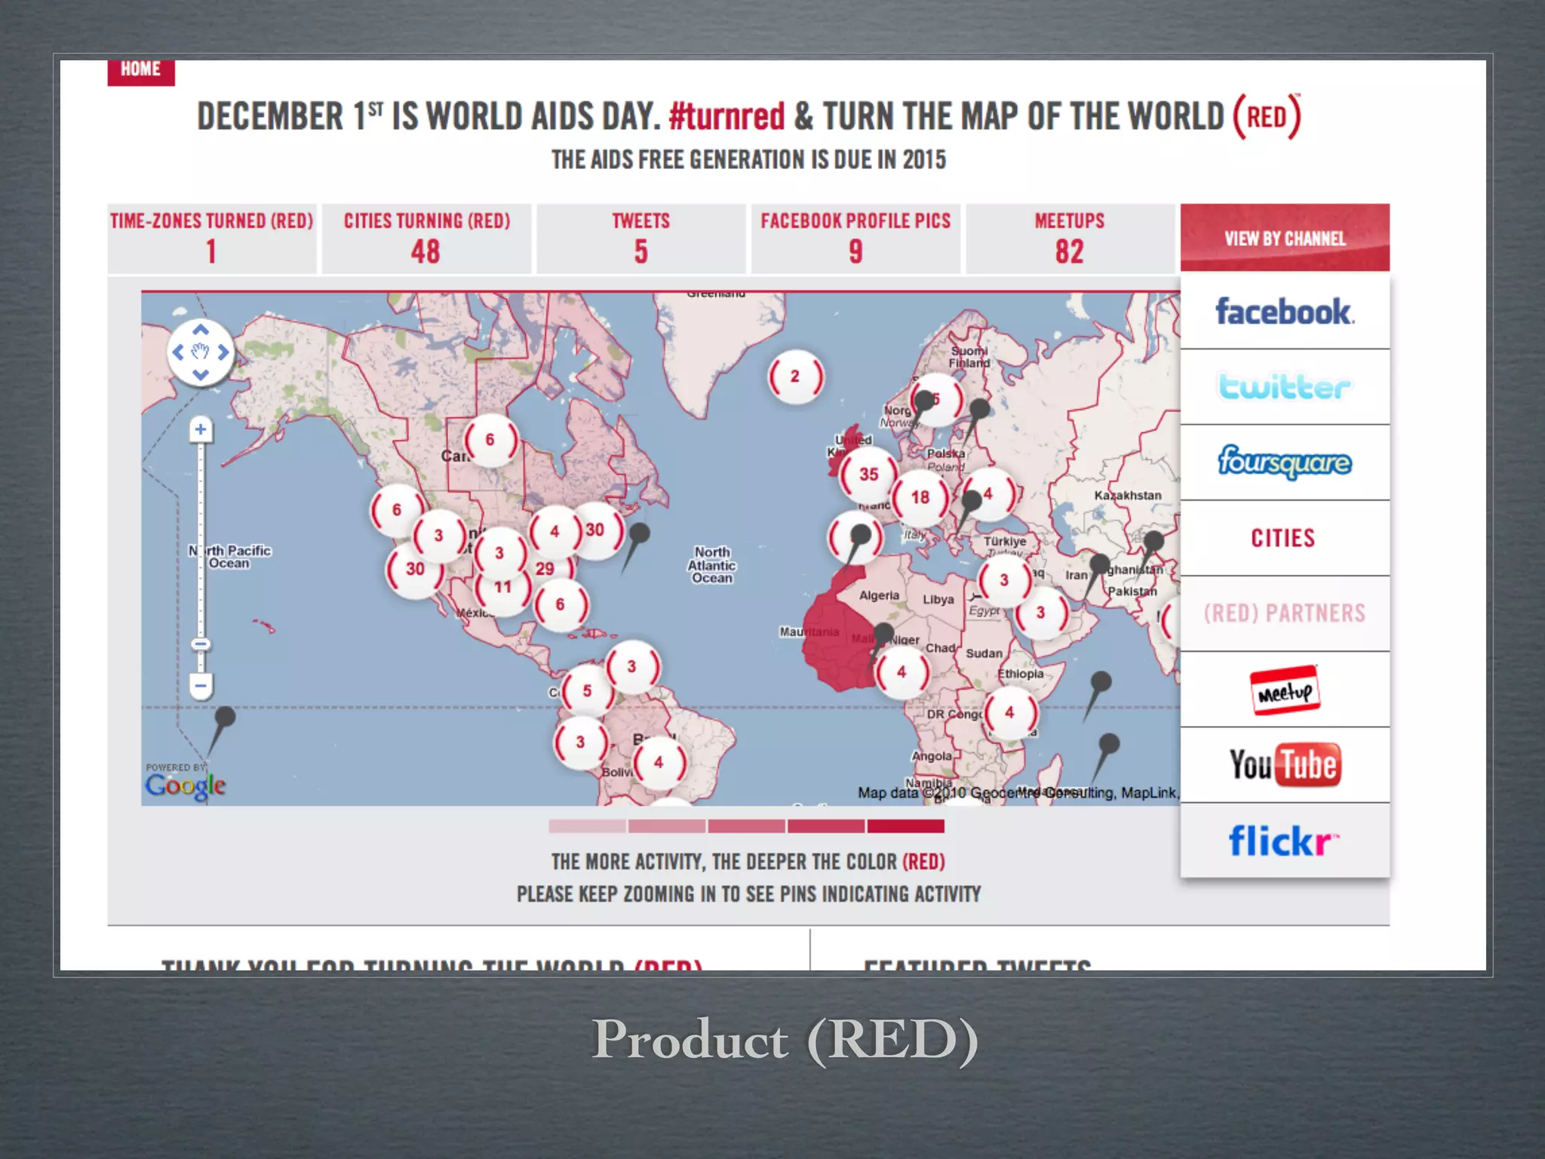This screenshot has height=1159, width=1545.
Task: Pan the map right with arrow
Action: tap(223, 352)
